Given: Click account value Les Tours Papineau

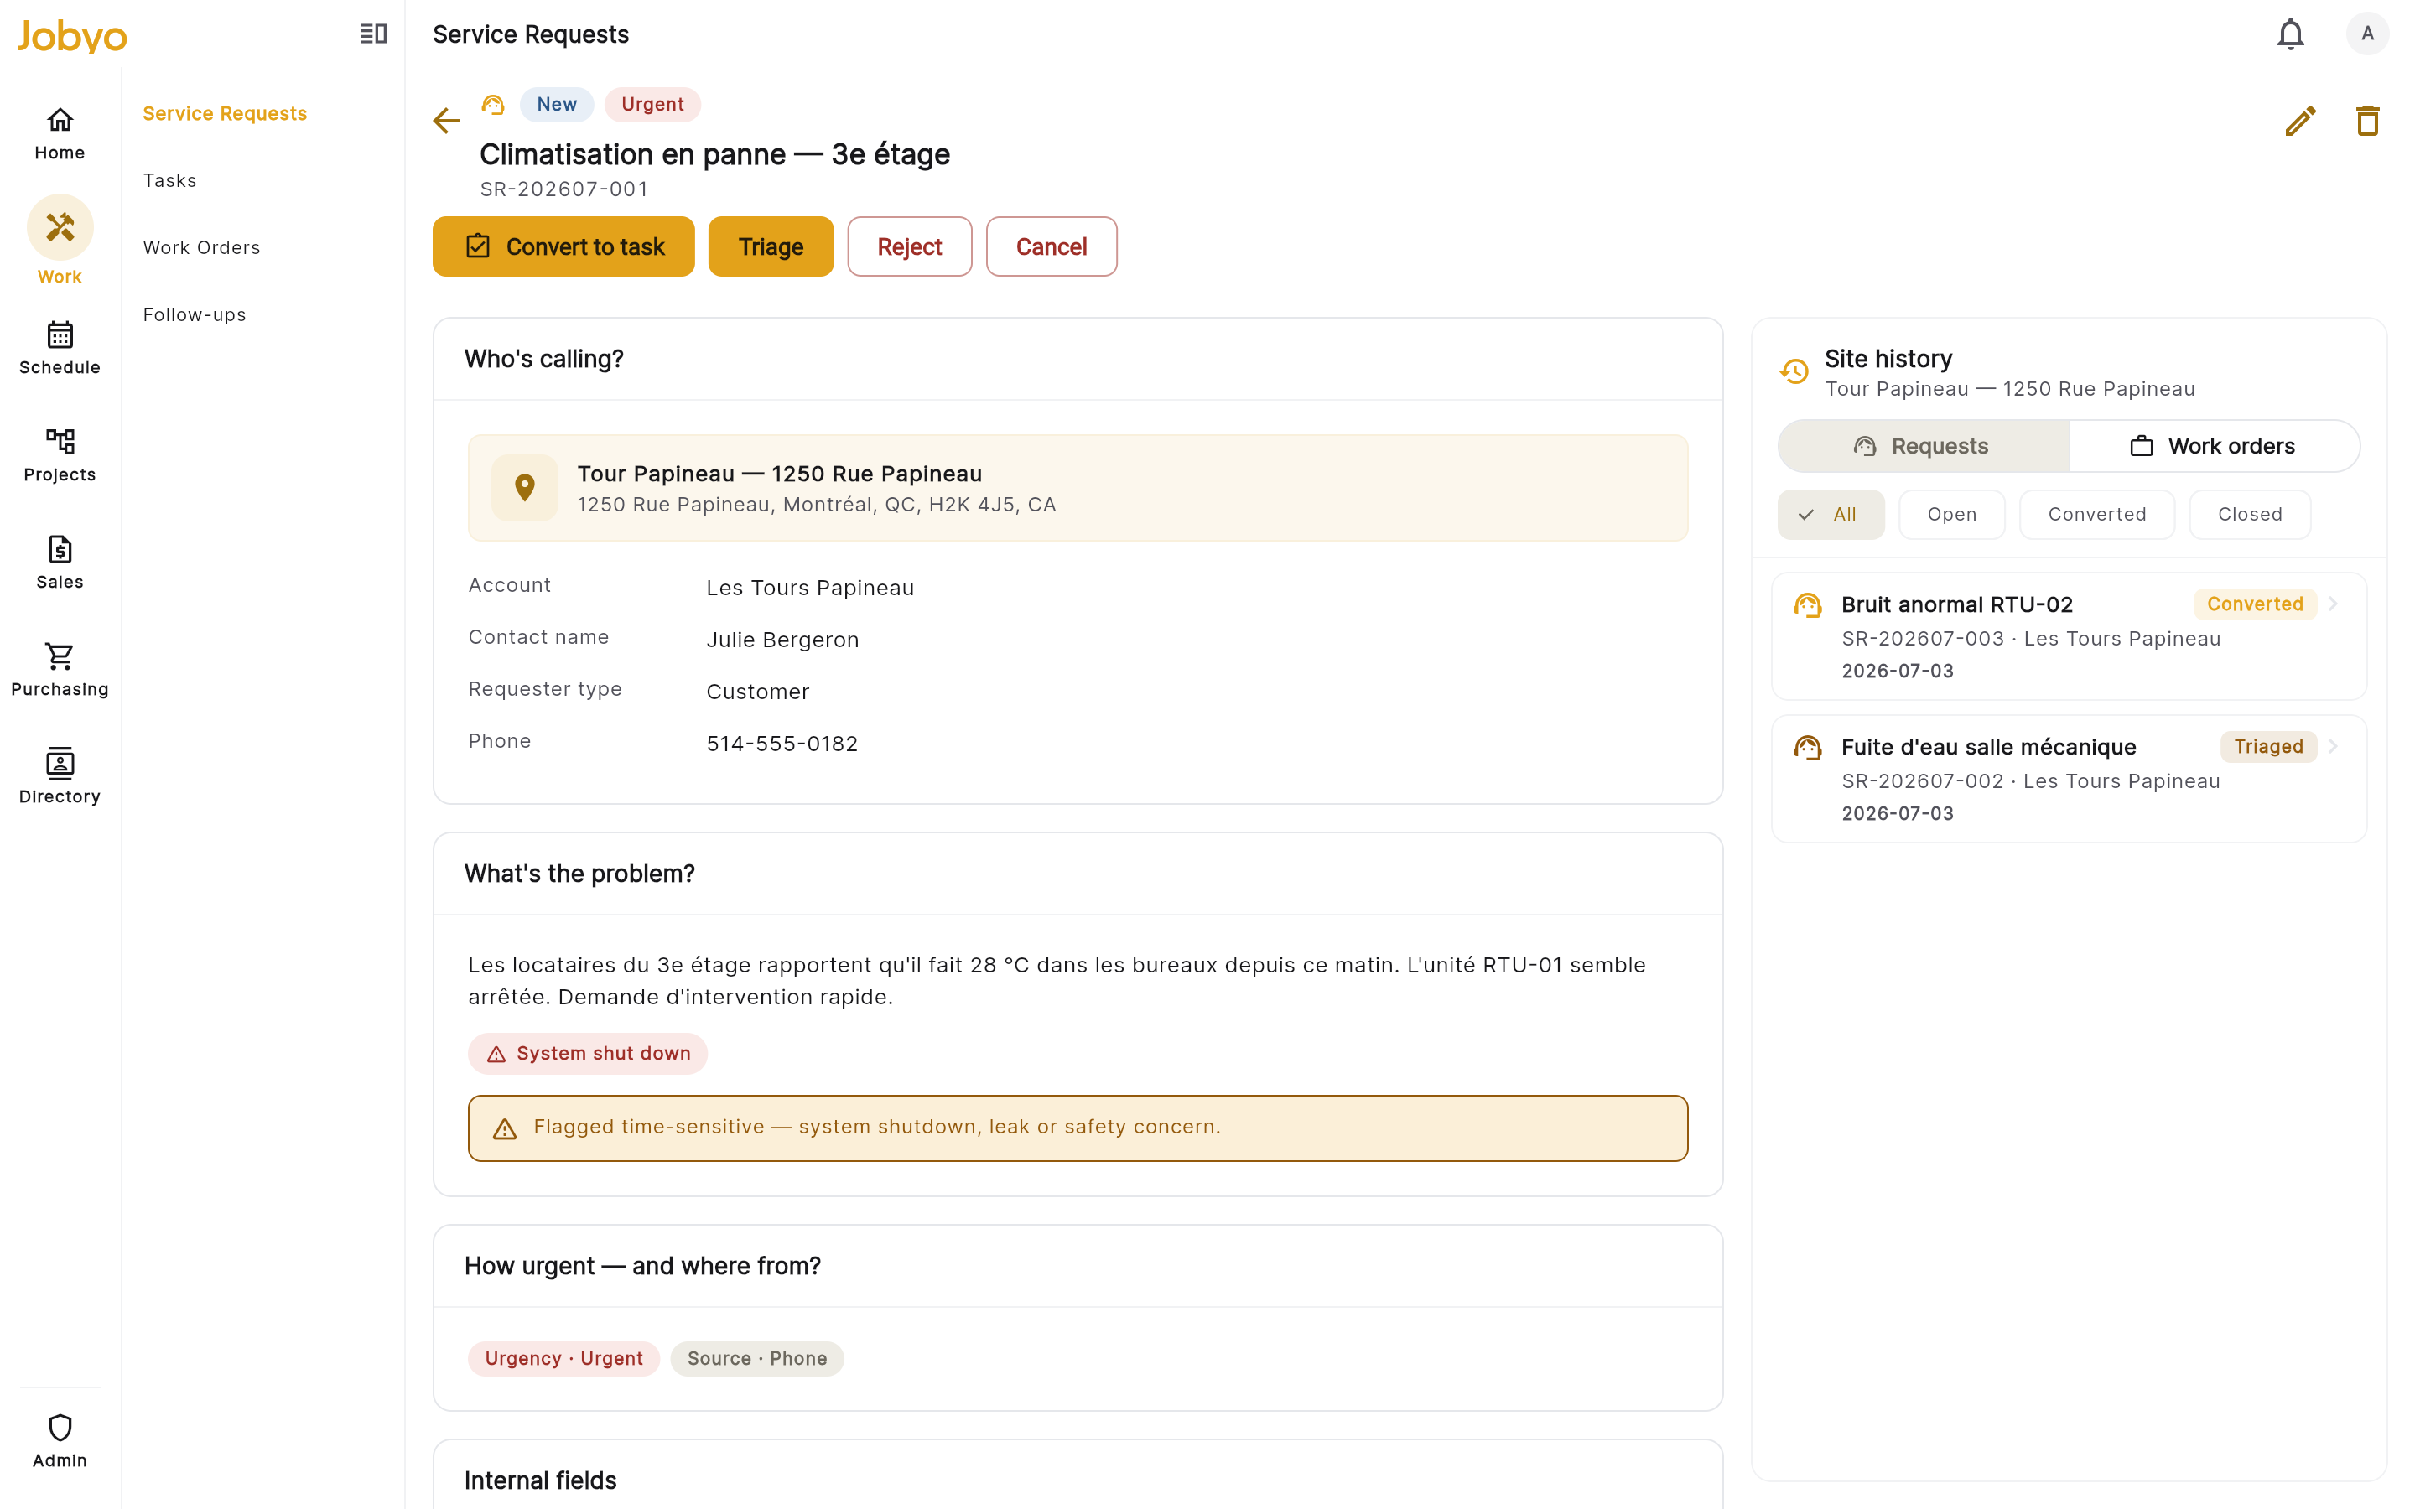Looking at the screenshot, I should coord(810,588).
